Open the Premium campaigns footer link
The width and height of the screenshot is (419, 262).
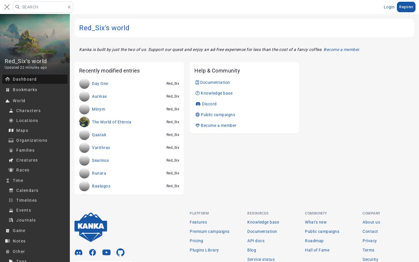point(210,231)
